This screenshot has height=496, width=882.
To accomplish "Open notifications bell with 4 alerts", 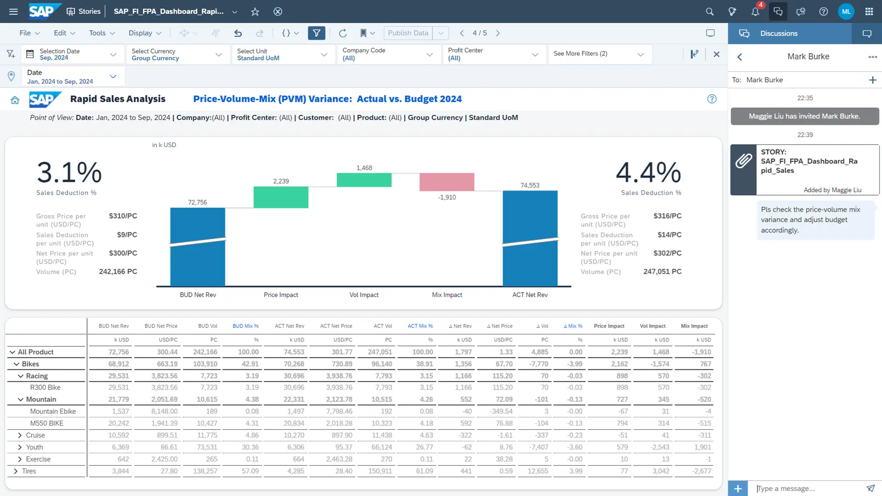I will coord(755,11).
